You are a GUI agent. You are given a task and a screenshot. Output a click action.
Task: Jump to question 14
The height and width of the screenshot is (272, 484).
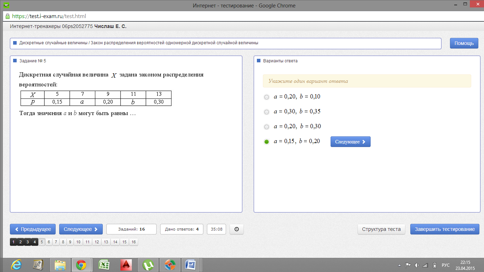115,242
